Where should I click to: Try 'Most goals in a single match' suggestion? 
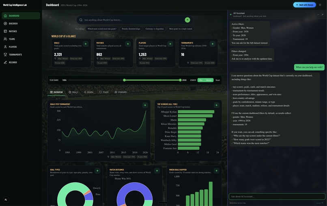[181, 29]
